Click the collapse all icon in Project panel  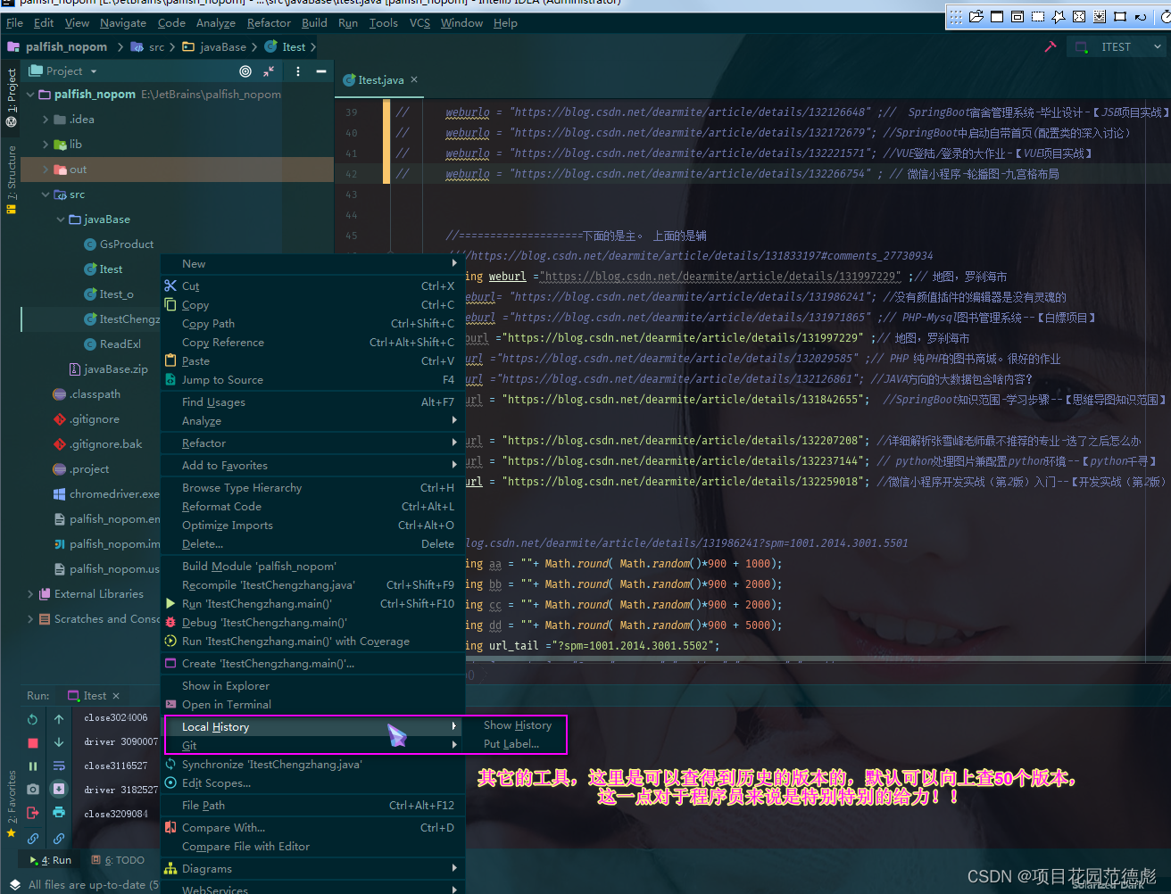pos(270,71)
